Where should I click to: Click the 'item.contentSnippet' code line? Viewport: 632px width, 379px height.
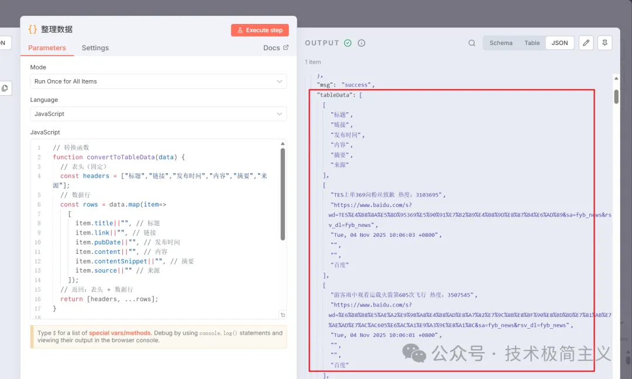tap(135, 261)
